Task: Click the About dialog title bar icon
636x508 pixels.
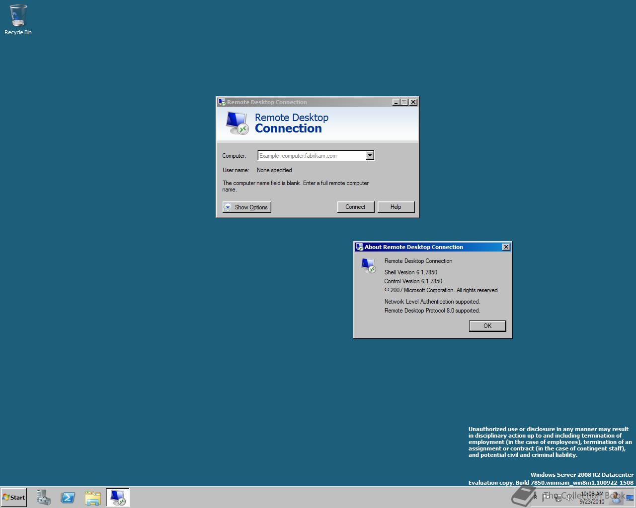Action: pyautogui.click(x=359, y=247)
